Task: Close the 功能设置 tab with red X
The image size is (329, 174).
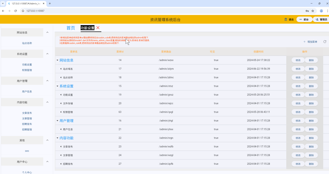Action: click(x=98, y=28)
